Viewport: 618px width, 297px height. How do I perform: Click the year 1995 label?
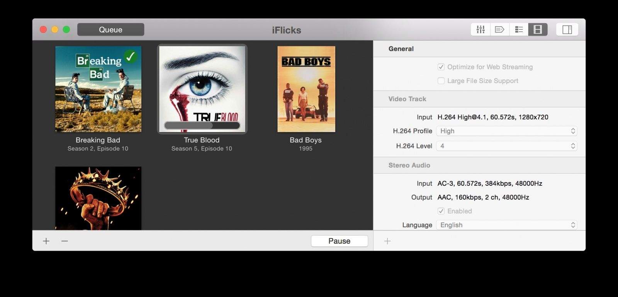(x=306, y=148)
